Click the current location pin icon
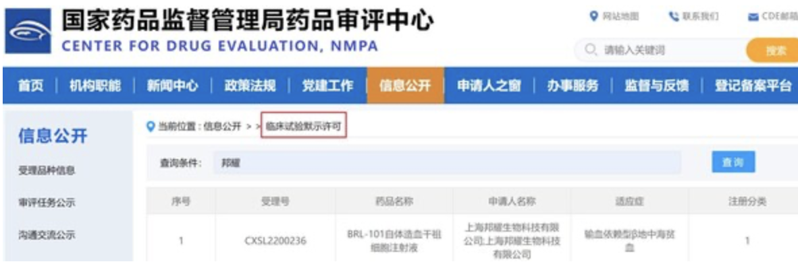798x264 pixels. pyautogui.click(x=151, y=127)
